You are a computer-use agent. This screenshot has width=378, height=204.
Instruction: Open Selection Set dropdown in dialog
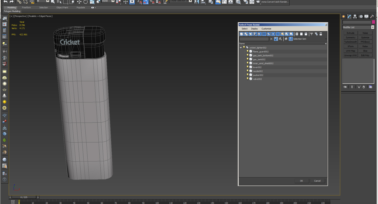326,39
